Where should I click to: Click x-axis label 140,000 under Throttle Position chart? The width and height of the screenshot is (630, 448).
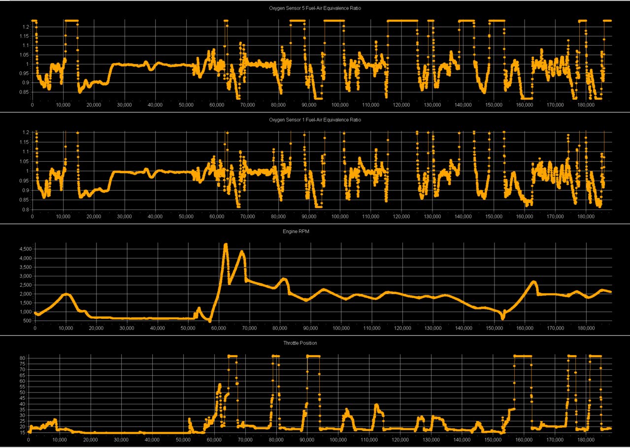(462, 440)
